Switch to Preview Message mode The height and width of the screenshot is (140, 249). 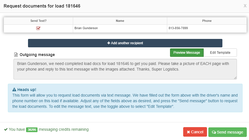[187, 53]
